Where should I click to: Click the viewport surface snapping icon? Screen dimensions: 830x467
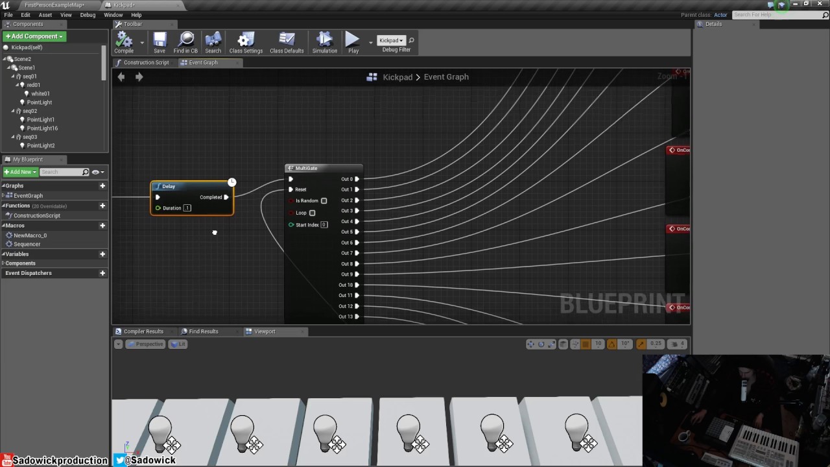575,344
